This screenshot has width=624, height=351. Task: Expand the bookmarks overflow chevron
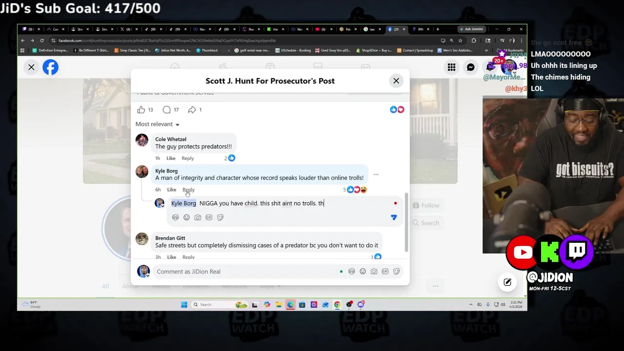[x=486, y=50]
